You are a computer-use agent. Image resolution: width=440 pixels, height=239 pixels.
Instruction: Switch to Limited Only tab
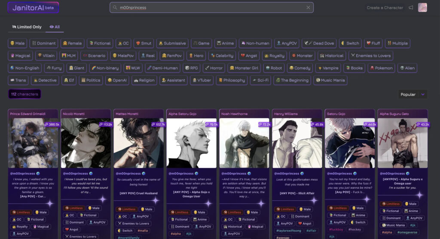tap(27, 27)
